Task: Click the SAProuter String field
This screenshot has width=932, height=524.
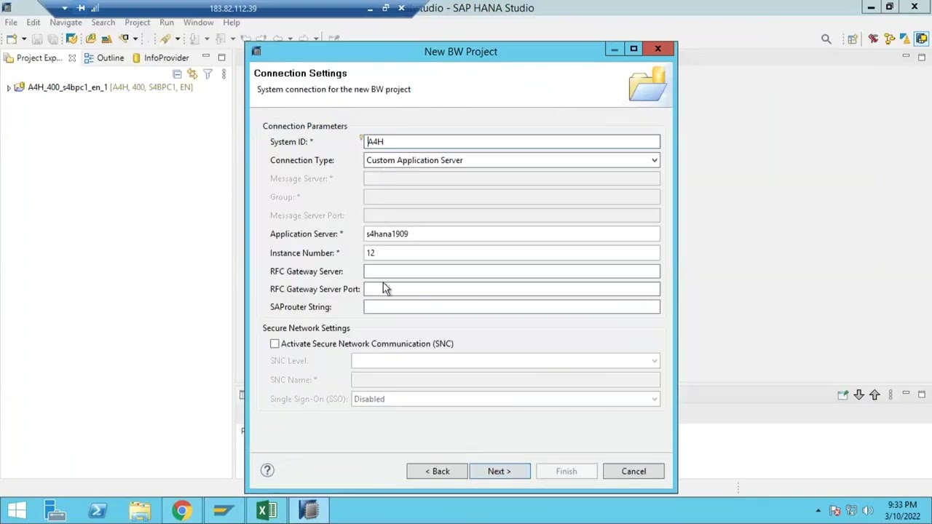Action: 512,307
